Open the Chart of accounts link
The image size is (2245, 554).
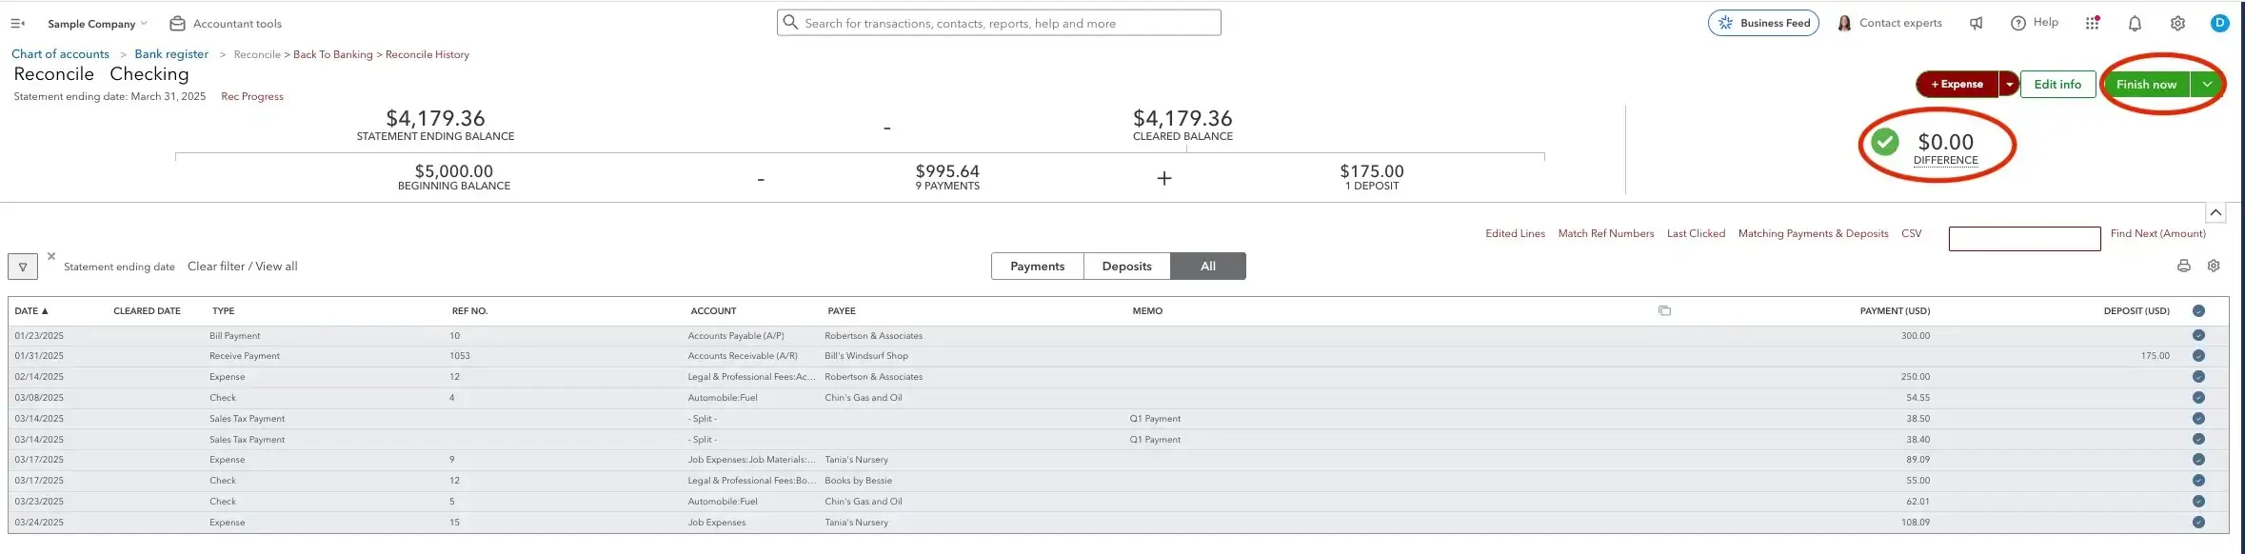tap(60, 54)
